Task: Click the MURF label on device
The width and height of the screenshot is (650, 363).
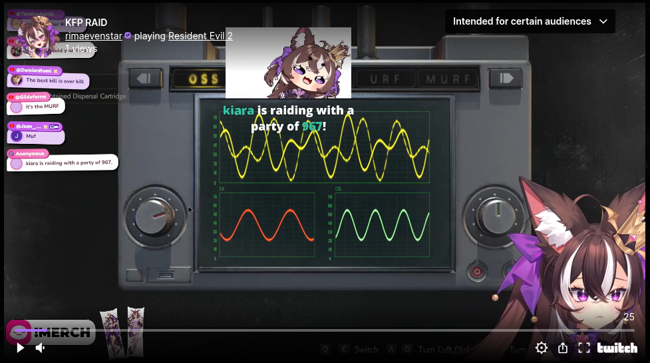Action: pos(448,79)
